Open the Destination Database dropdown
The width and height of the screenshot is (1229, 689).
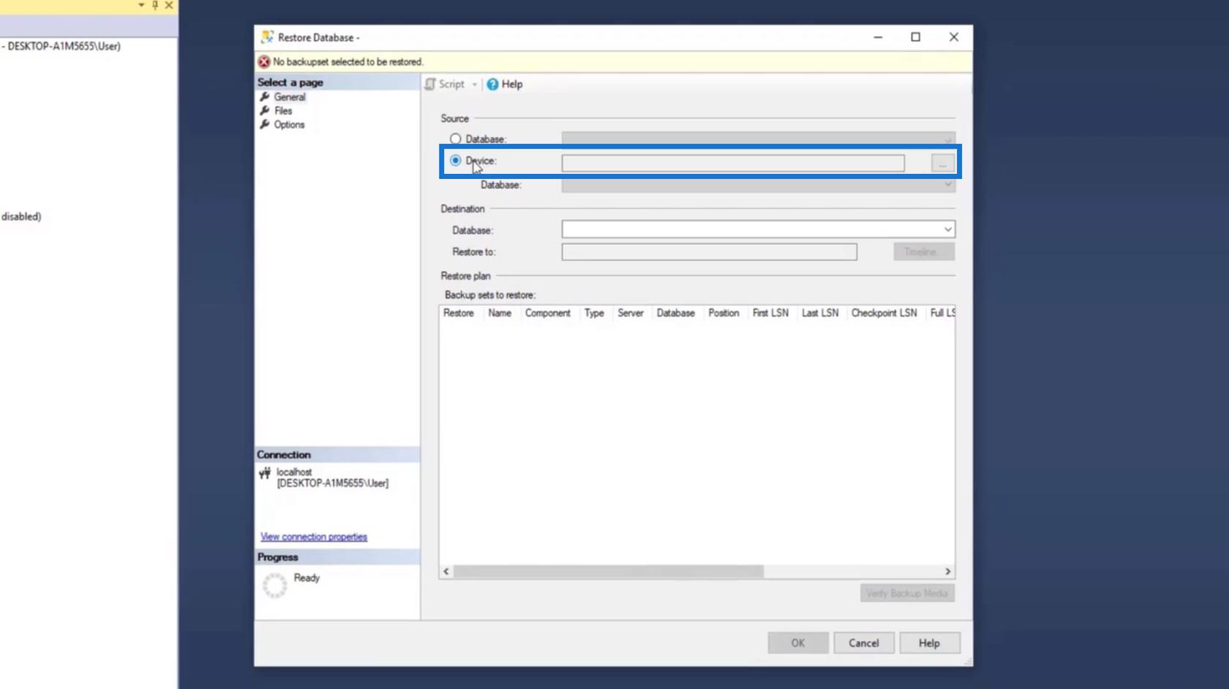947,229
